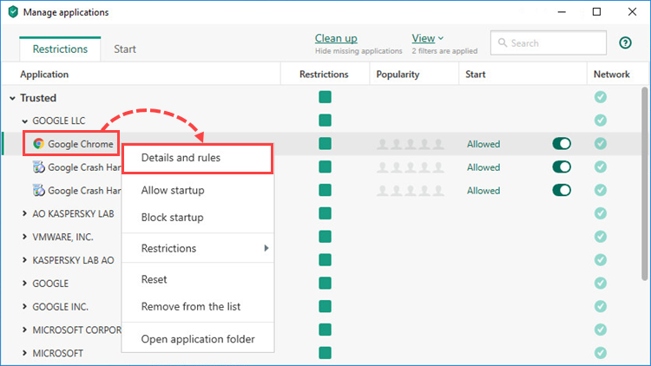Click the MICROSOFT CORPOR row restrictions square
Image resolution: width=651 pixels, height=366 pixels.
coord(325,330)
